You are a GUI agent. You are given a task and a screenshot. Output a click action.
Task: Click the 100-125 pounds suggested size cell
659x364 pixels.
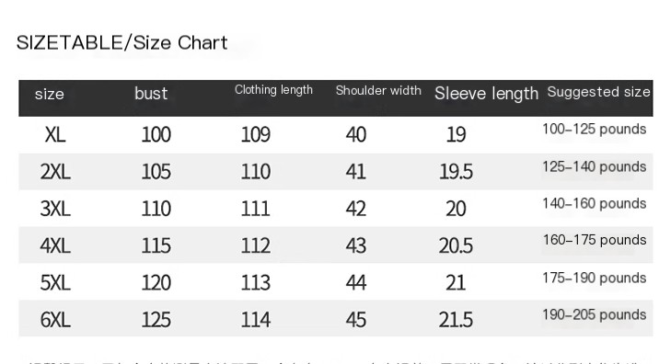[594, 130]
